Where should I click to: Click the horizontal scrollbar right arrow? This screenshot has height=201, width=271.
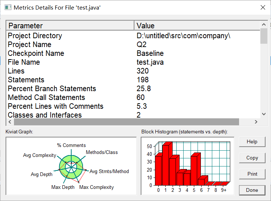pyautogui.click(x=256, y=122)
